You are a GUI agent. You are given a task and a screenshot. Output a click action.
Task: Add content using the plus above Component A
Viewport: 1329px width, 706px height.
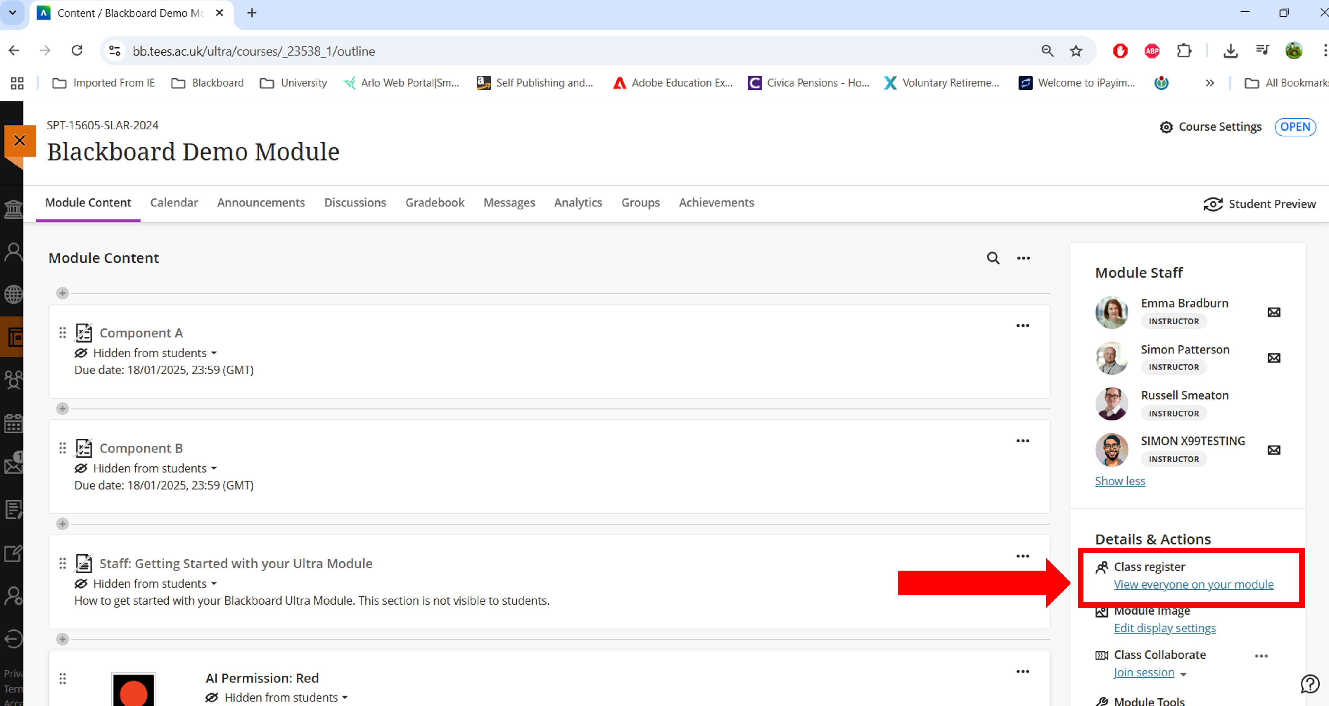(63, 293)
